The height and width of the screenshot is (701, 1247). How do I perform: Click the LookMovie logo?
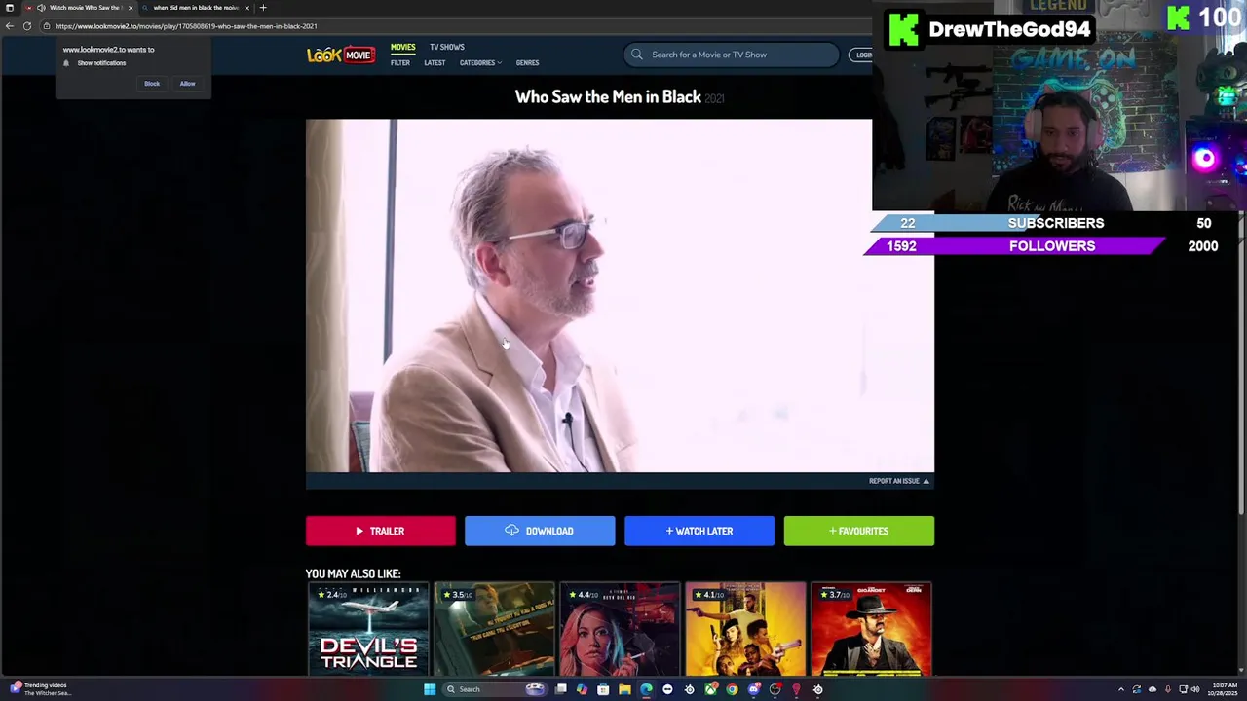coord(340,55)
